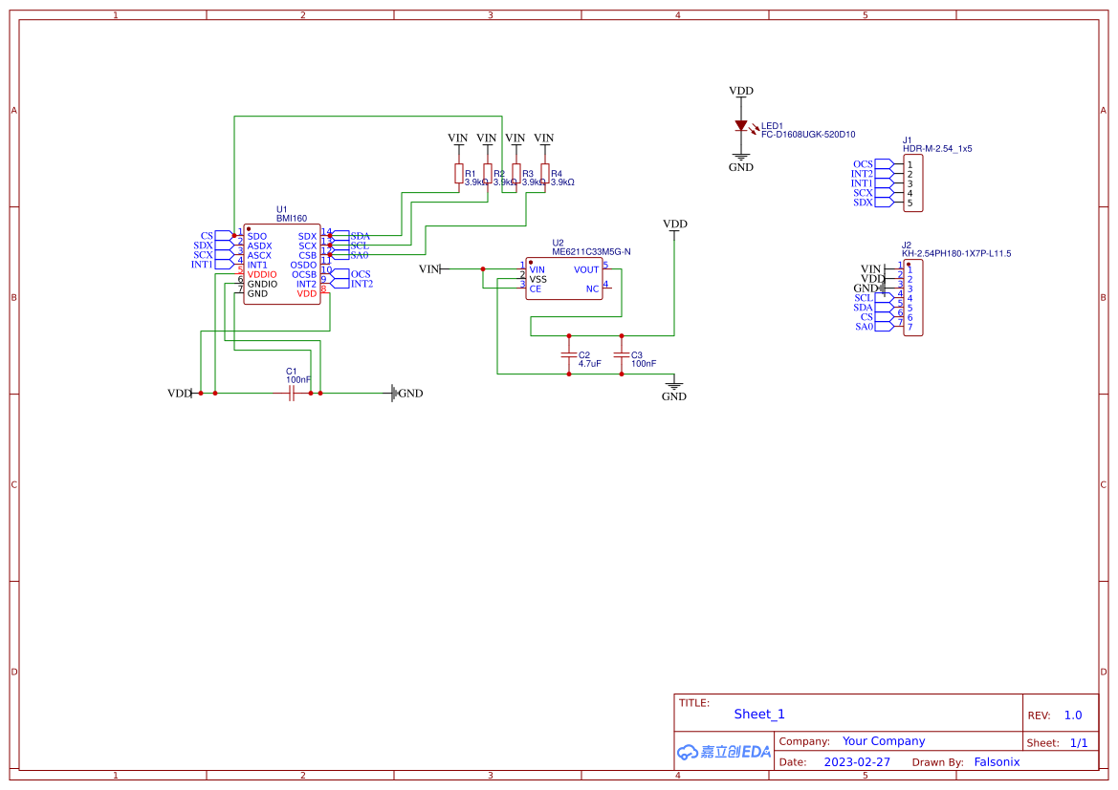Select the U1 BMI160 chip body

[x=282, y=265]
